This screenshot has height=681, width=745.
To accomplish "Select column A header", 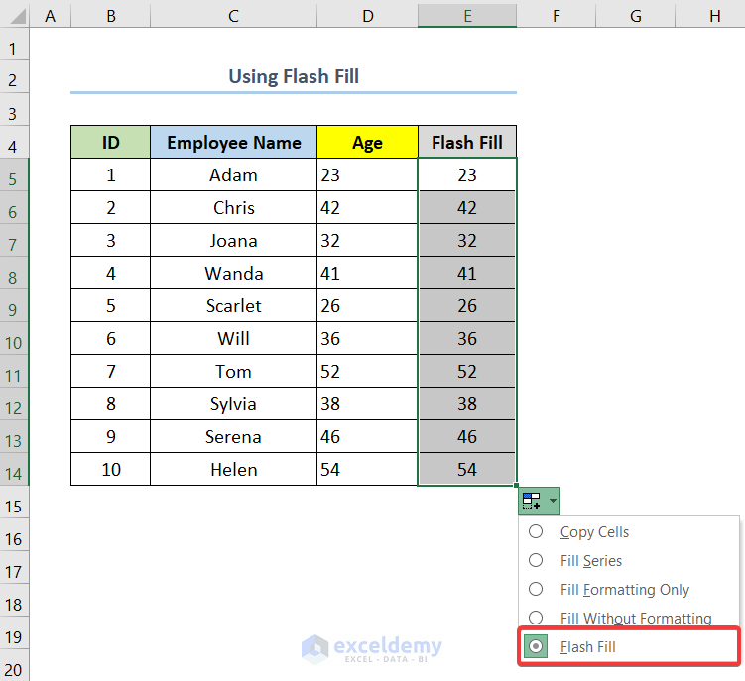I will click(x=50, y=16).
